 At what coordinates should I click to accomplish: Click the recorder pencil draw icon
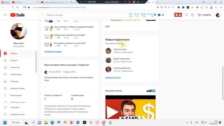click(x=138, y=2)
